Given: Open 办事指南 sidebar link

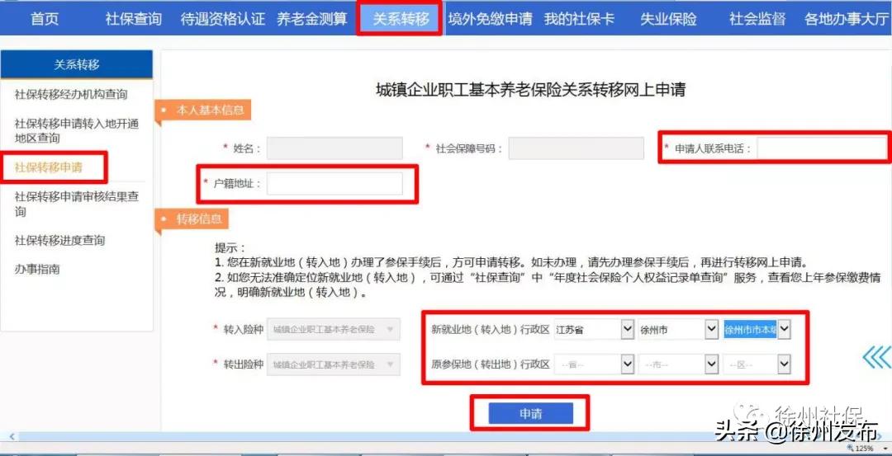Looking at the screenshot, I should click(x=37, y=269).
